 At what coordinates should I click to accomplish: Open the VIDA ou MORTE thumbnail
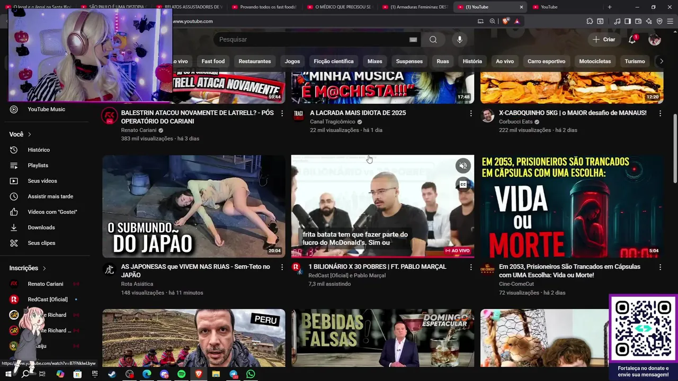572,206
